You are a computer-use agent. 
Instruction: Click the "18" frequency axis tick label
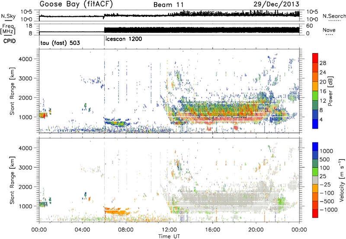pyautogui.click(x=29, y=26)
